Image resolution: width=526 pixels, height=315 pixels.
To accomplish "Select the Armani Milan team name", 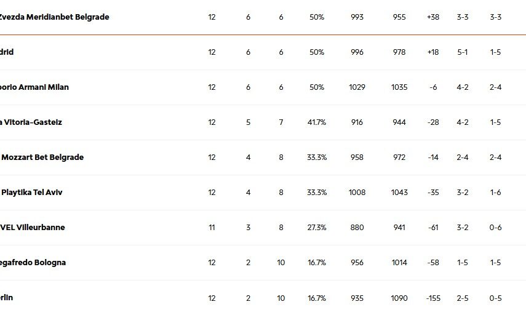I will [x=34, y=87].
